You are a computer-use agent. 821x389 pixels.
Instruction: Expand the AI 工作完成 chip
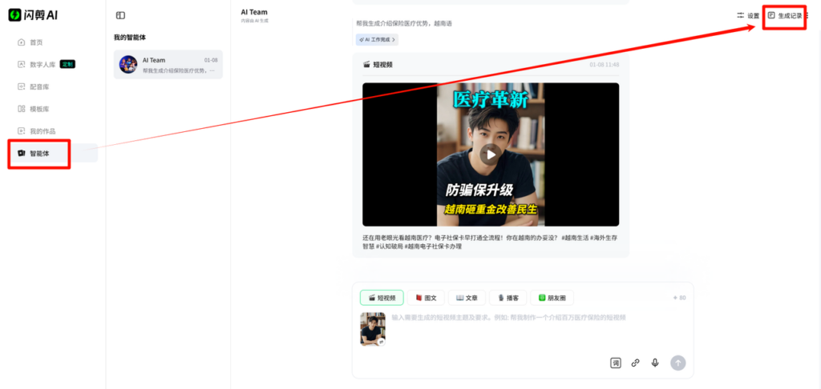(377, 39)
